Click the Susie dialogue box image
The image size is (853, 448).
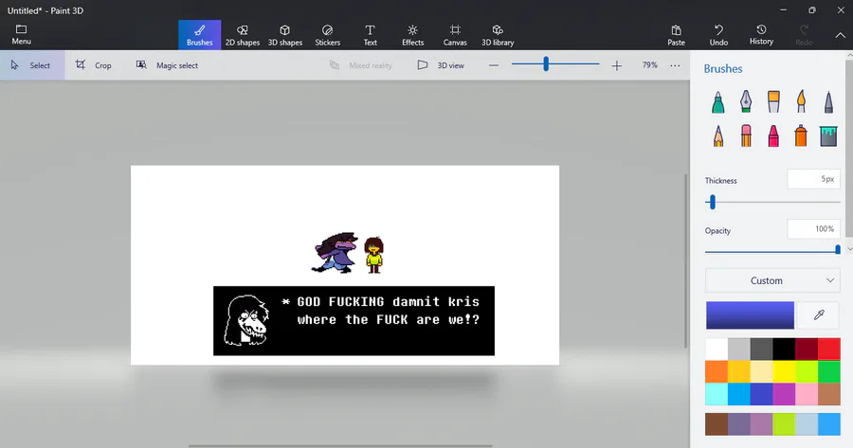[354, 321]
